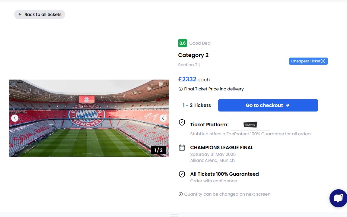The height and width of the screenshot is (217, 347).
Task: Open the live chat bubble widget
Action: click(338, 198)
